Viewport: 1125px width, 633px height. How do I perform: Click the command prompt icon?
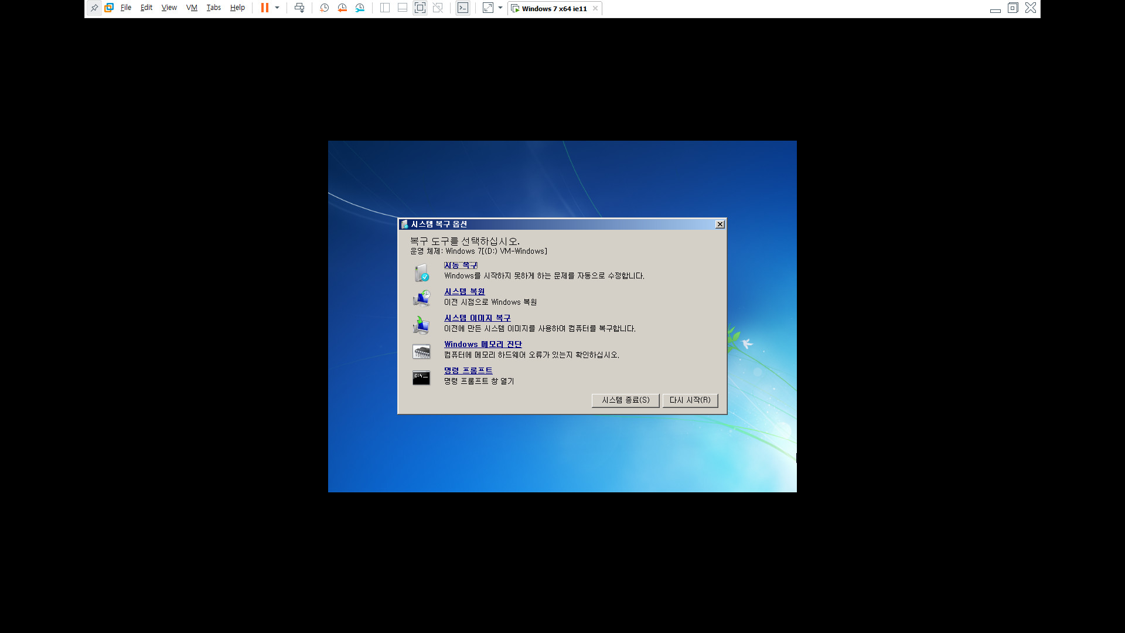coord(421,378)
